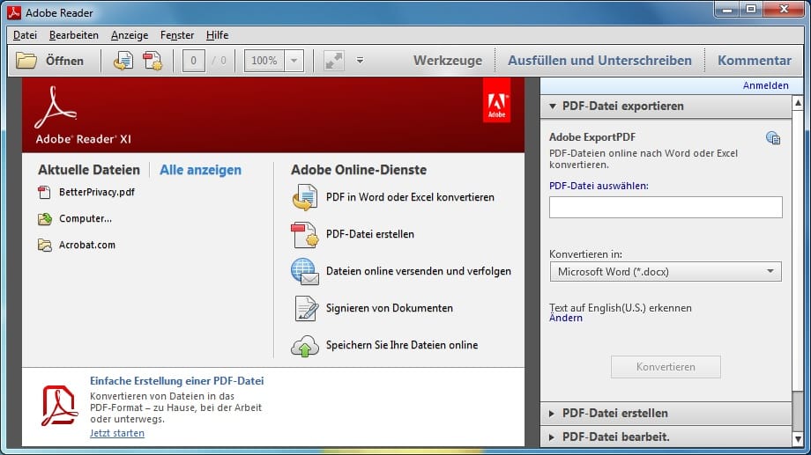Open the Bearbeiten menu
Screen dimensions: 811x455
coord(74,35)
